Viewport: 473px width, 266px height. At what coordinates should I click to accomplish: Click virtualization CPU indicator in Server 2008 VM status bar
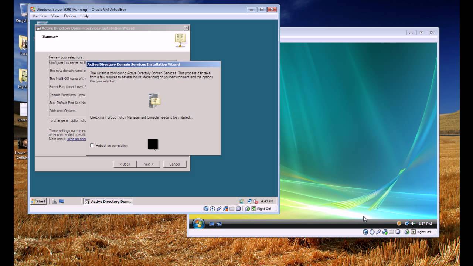click(x=238, y=209)
